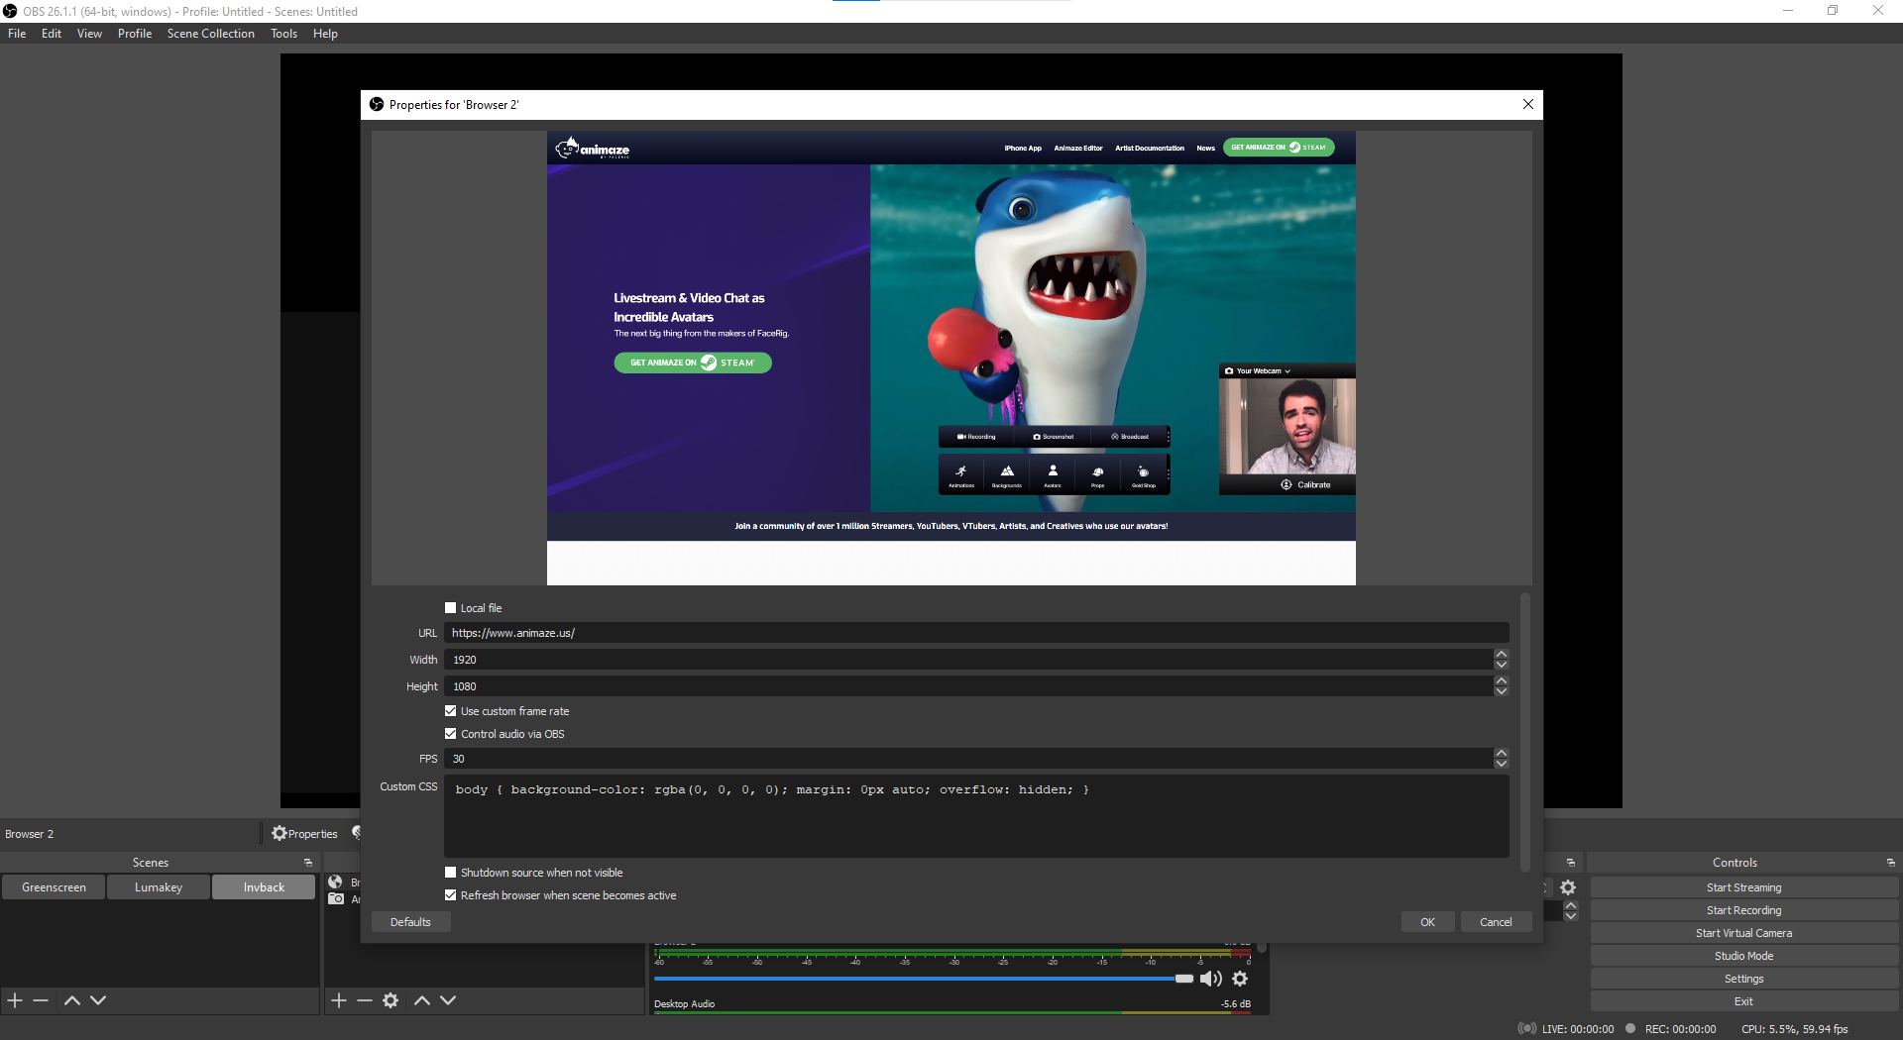Add a new scene with the plus icon
Screen dimensions: 1903x1040
pyautogui.click(x=15, y=1000)
